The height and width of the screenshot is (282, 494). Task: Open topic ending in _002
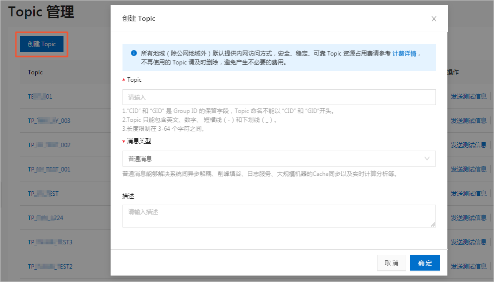point(49,145)
